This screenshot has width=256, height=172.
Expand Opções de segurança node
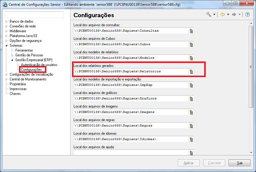coord(7,41)
